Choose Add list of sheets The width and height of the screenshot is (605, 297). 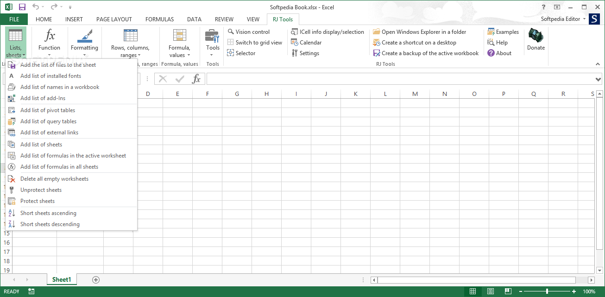coord(72,145)
